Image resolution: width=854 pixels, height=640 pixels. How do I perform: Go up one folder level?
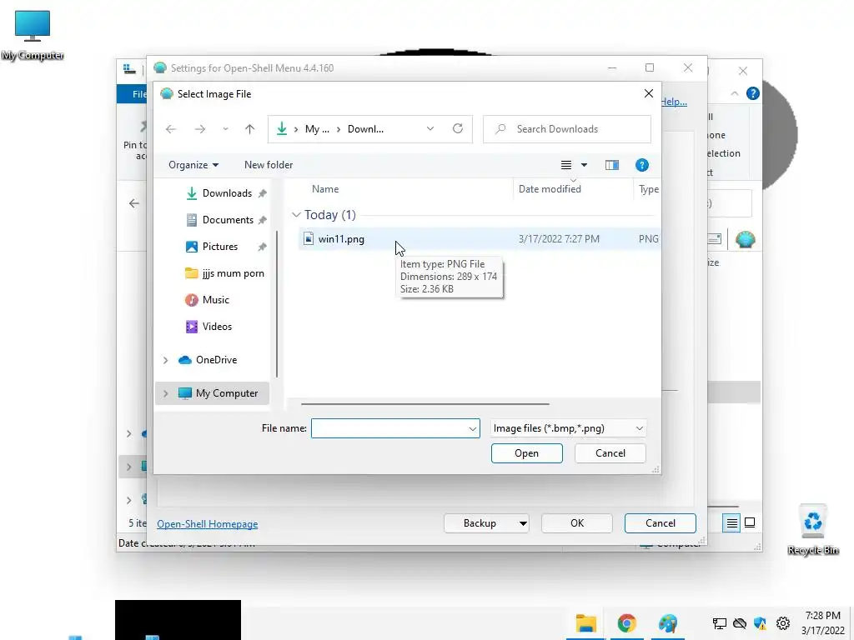(249, 129)
